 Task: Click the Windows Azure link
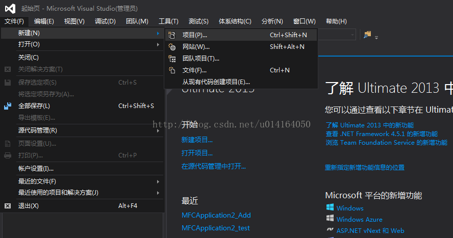coord(360,219)
